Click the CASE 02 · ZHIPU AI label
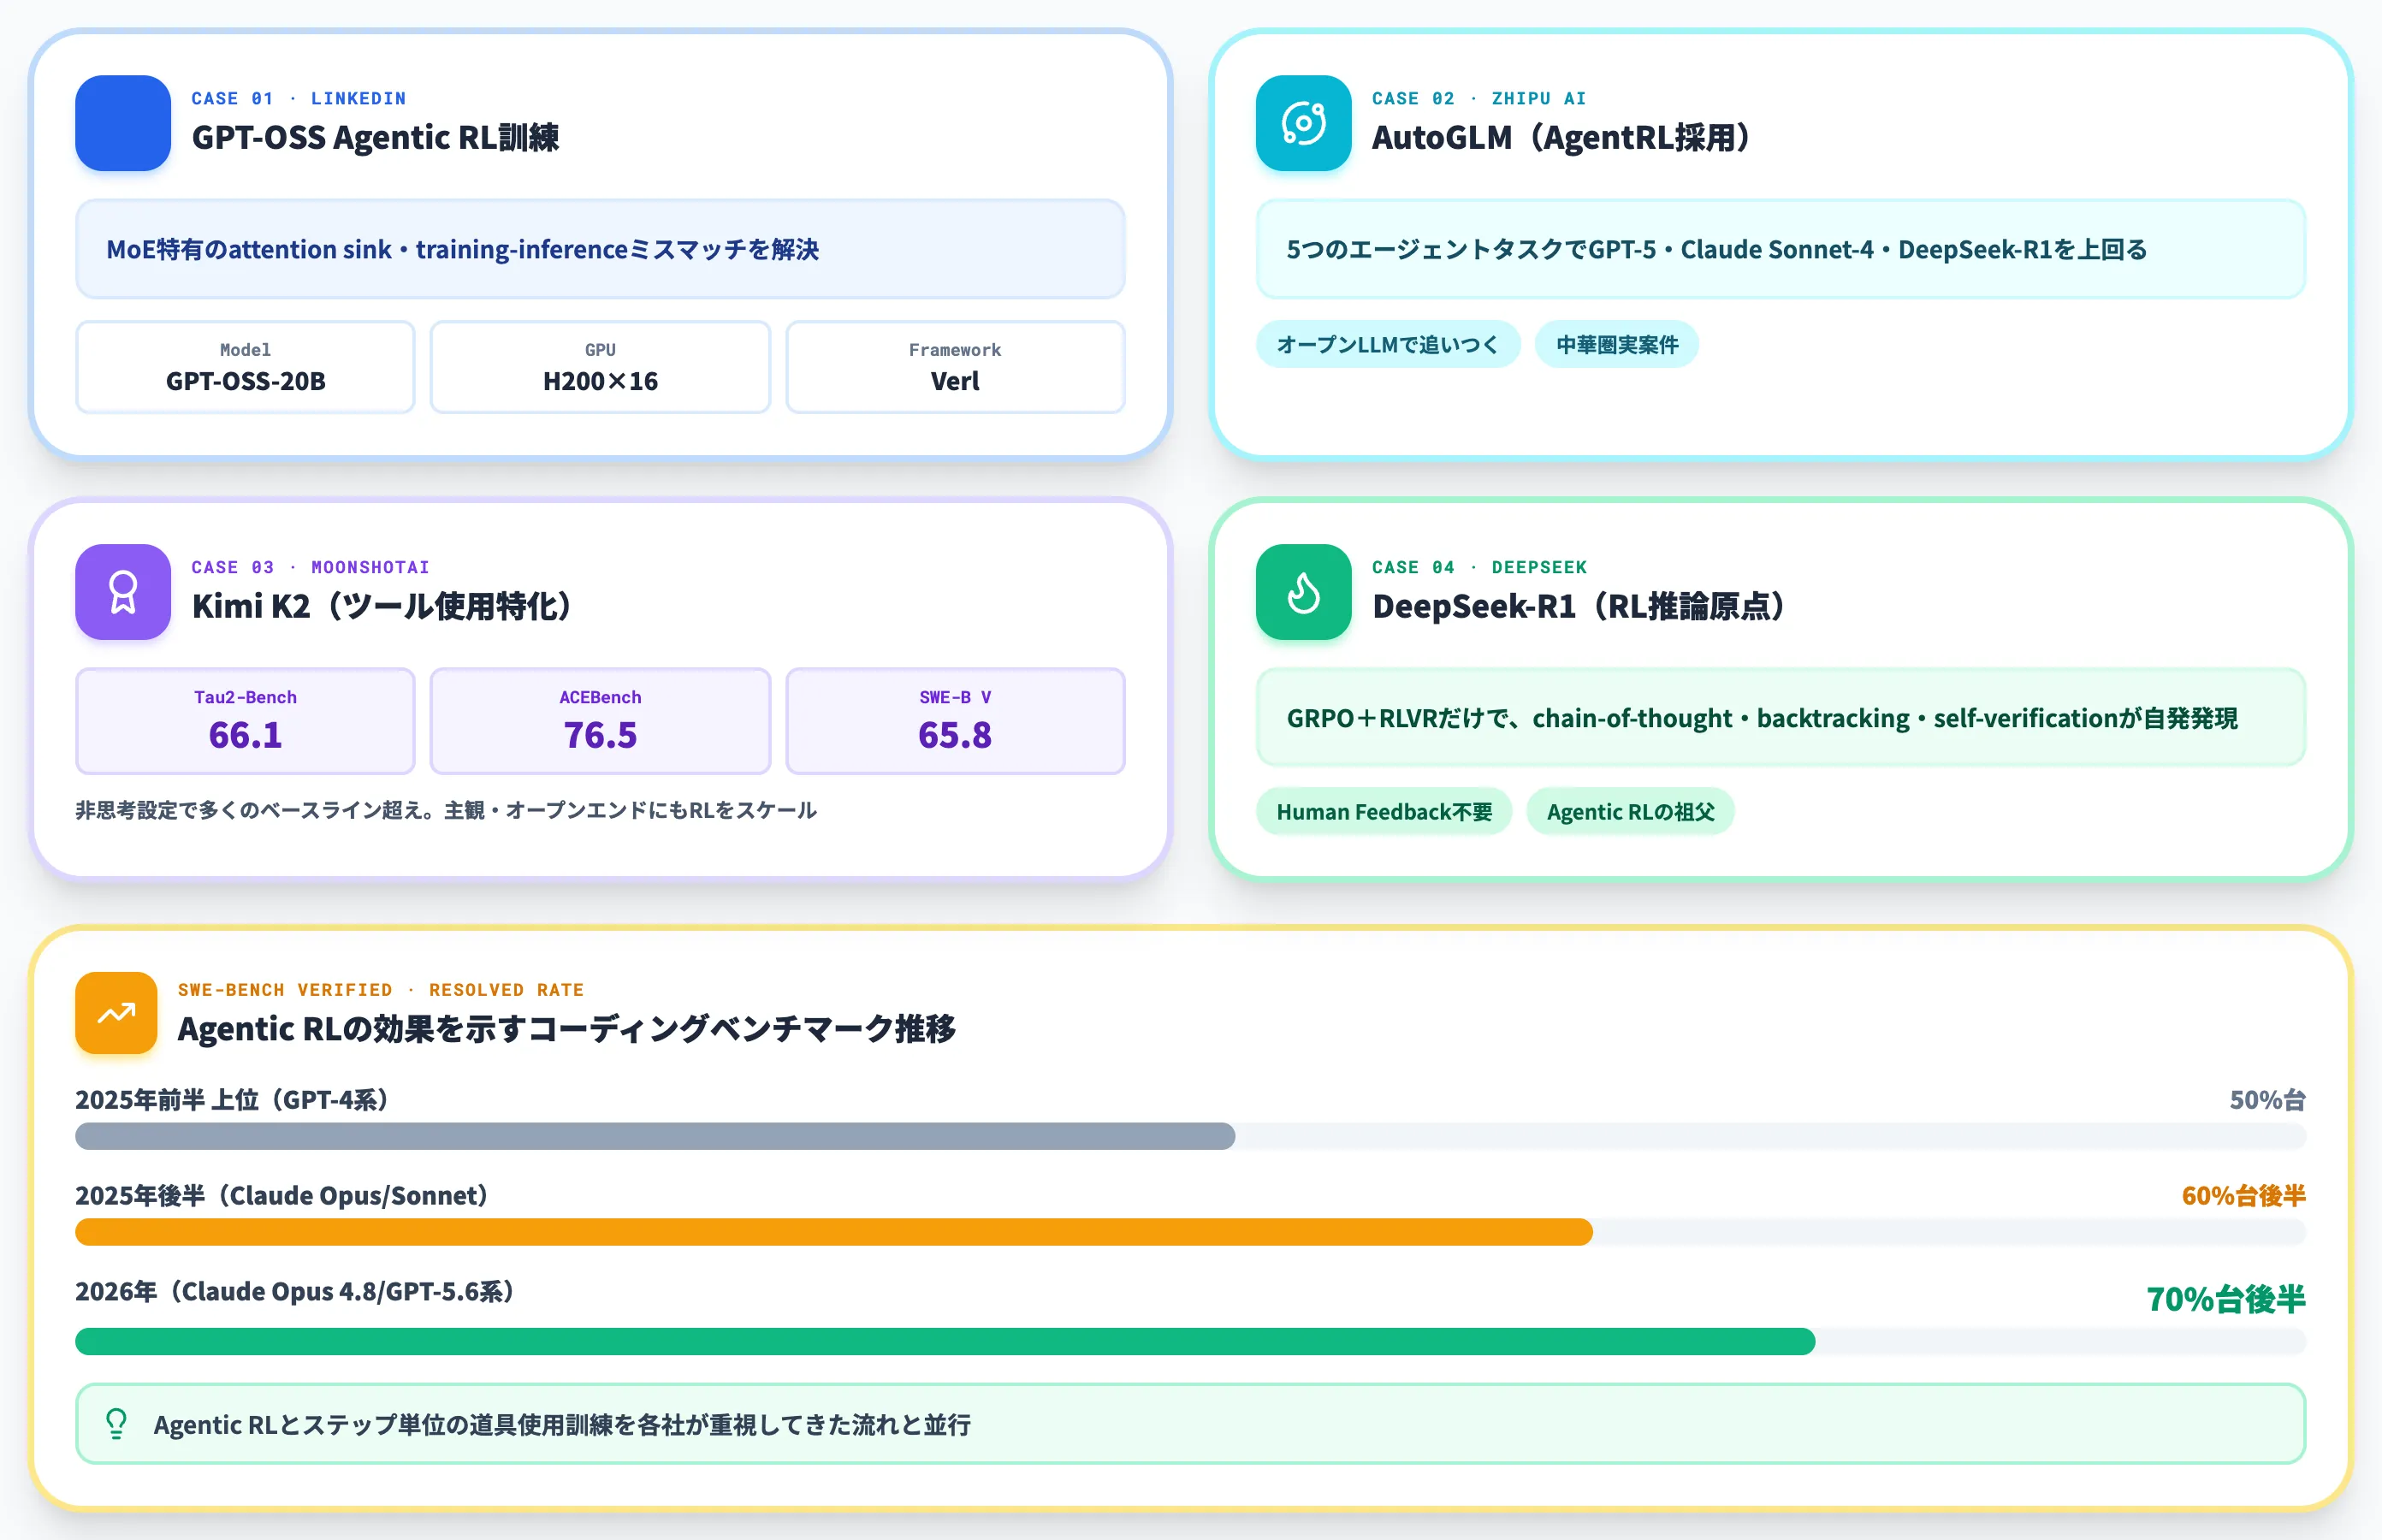 (x=1479, y=98)
